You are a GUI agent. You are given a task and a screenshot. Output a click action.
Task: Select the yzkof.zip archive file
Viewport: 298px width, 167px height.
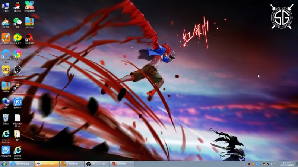(x=29, y=23)
